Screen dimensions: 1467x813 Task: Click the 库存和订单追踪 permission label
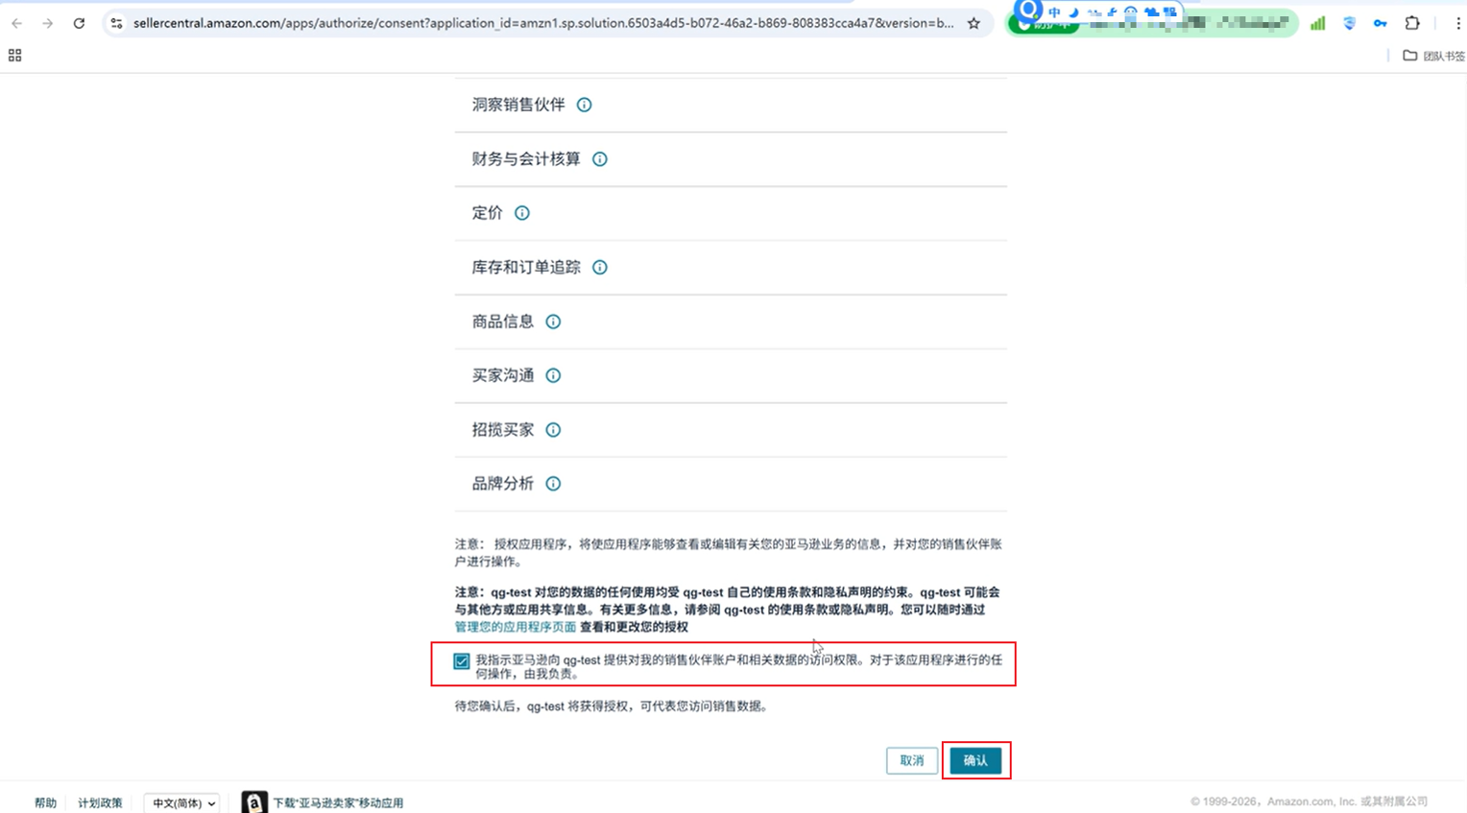tap(526, 268)
